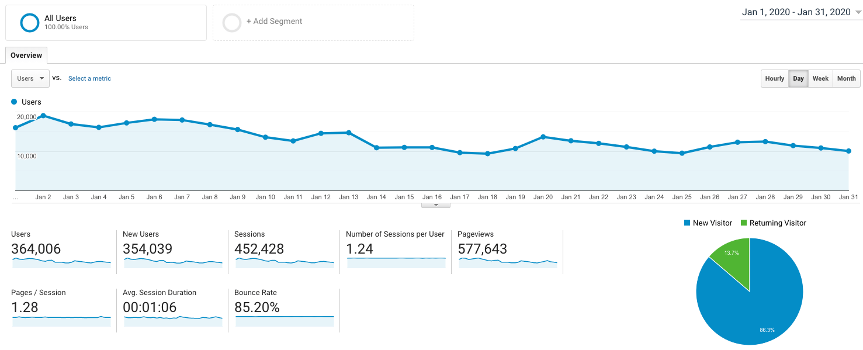The image size is (863, 350).
Task: Click the Select a metric link
Action: point(89,78)
